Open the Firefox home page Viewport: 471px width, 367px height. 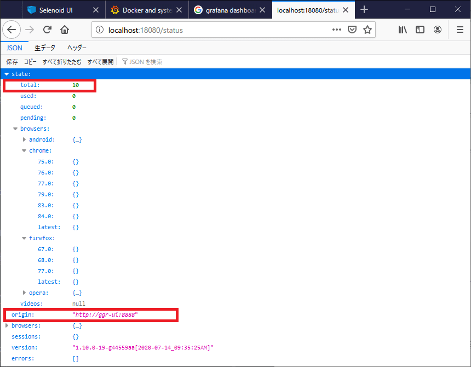pyautogui.click(x=65, y=30)
